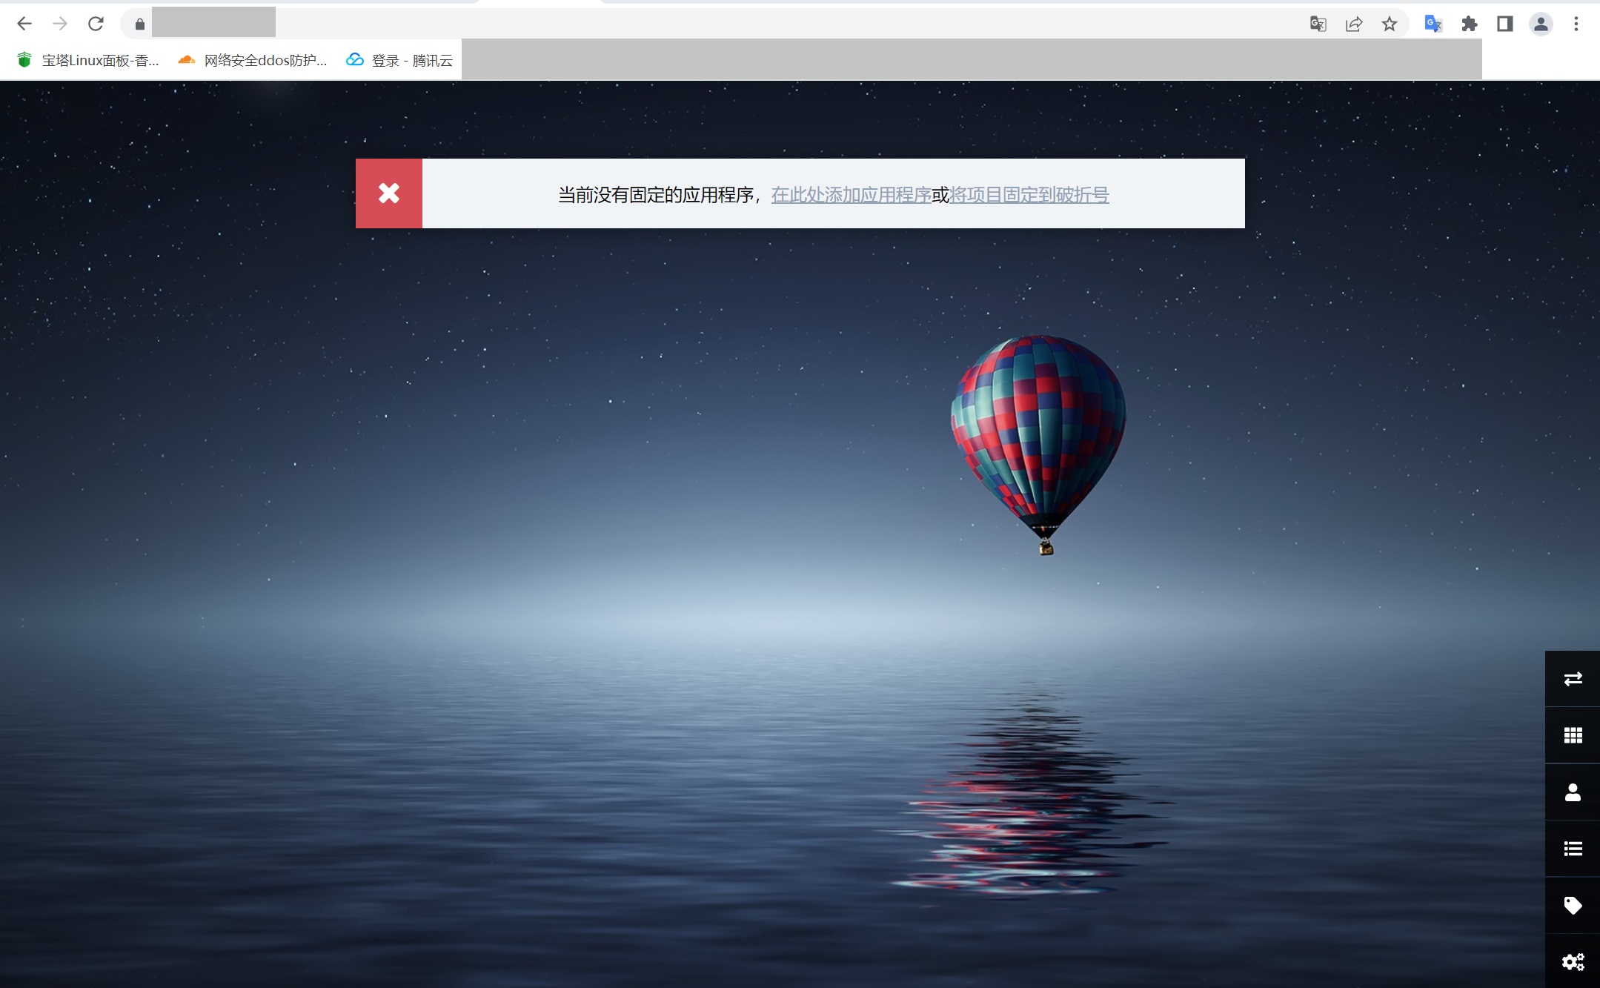The width and height of the screenshot is (1600, 988).
Task: Open the list view sidebar icon
Action: coord(1573,849)
